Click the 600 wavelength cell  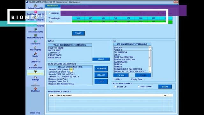click(x=141, y=18)
